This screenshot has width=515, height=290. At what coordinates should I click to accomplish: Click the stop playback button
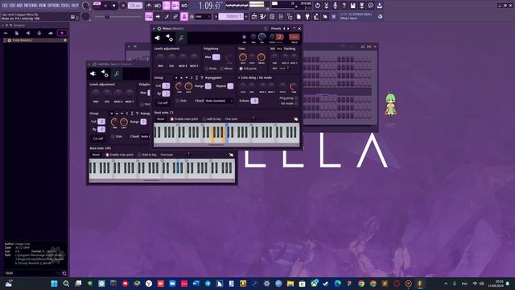114,6
